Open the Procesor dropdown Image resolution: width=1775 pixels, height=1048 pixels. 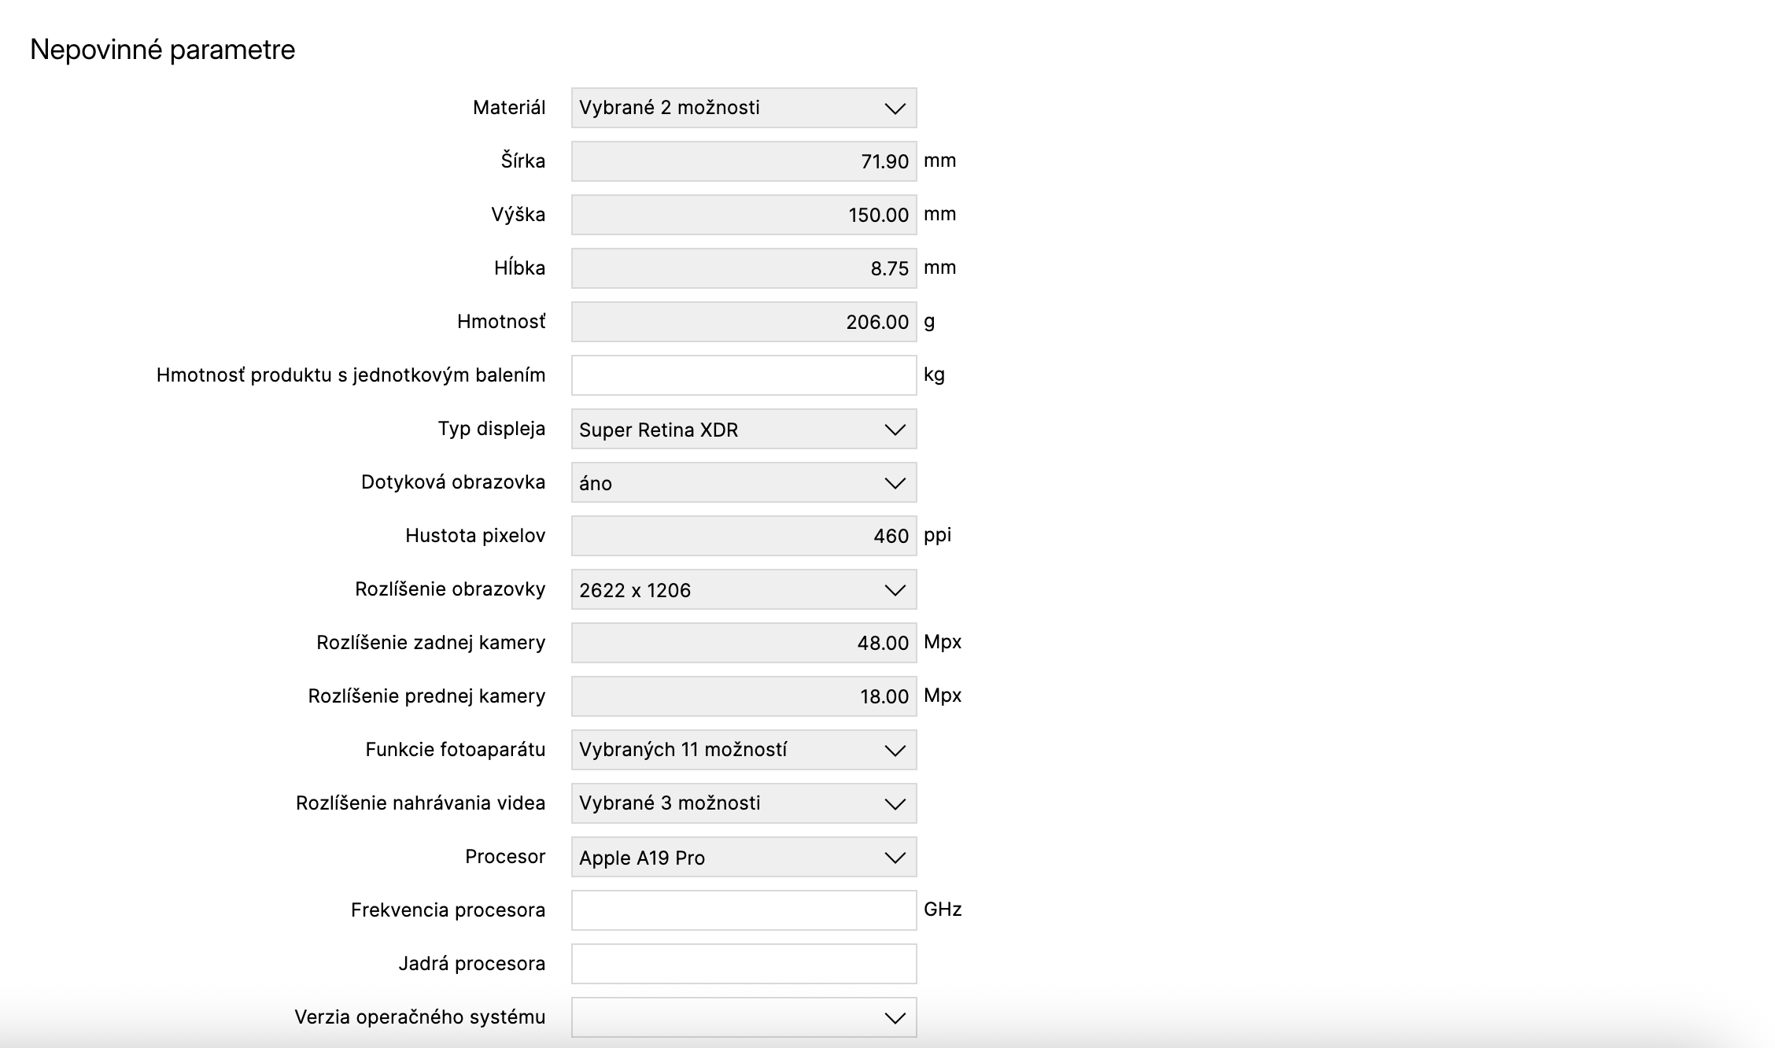coord(743,857)
